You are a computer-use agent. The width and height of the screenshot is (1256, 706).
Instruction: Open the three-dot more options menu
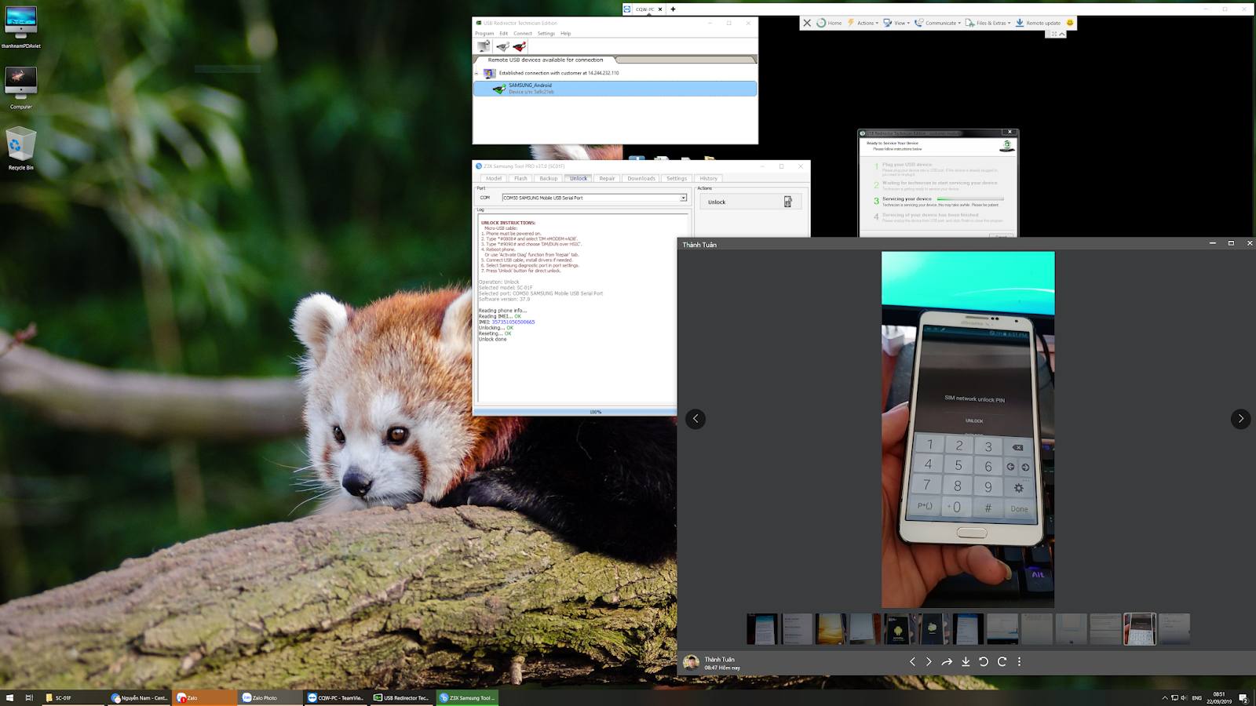coord(1019,662)
